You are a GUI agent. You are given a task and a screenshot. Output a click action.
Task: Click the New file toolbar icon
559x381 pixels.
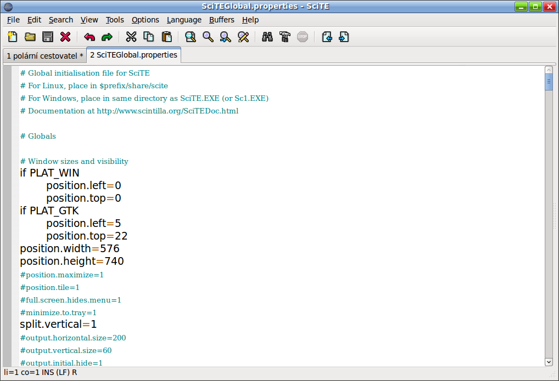(13, 37)
